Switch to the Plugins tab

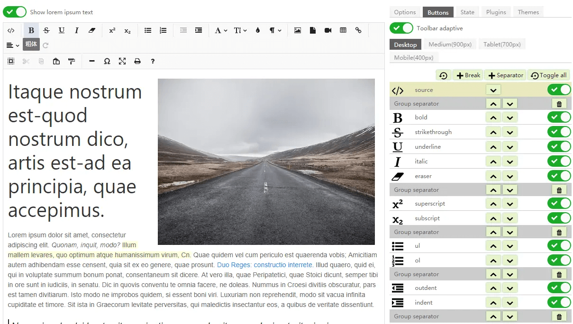click(x=496, y=12)
